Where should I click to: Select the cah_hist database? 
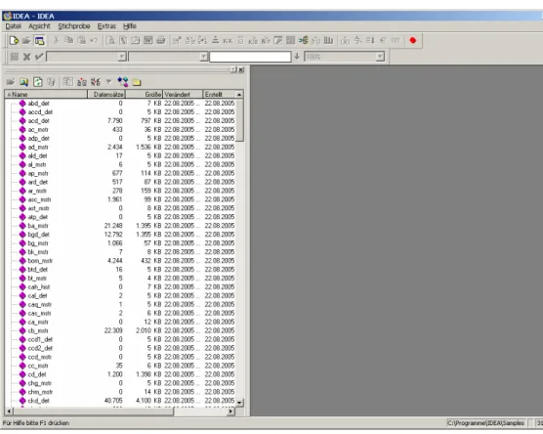pyautogui.click(x=39, y=287)
